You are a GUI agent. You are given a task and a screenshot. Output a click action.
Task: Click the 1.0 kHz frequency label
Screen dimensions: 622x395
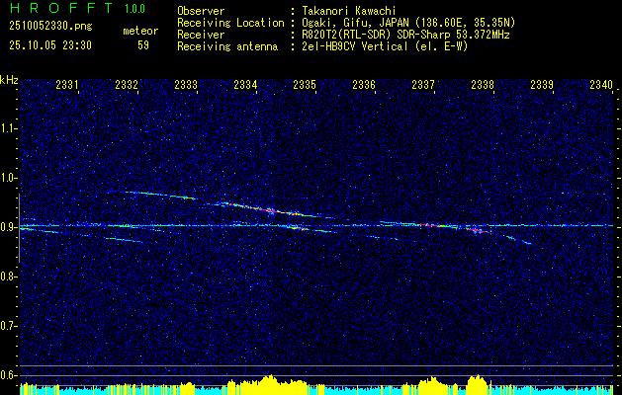point(8,178)
